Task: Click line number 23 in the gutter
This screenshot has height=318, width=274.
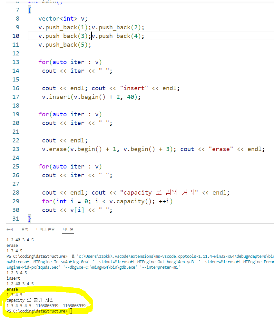Action: pyautogui.click(x=16, y=149)
